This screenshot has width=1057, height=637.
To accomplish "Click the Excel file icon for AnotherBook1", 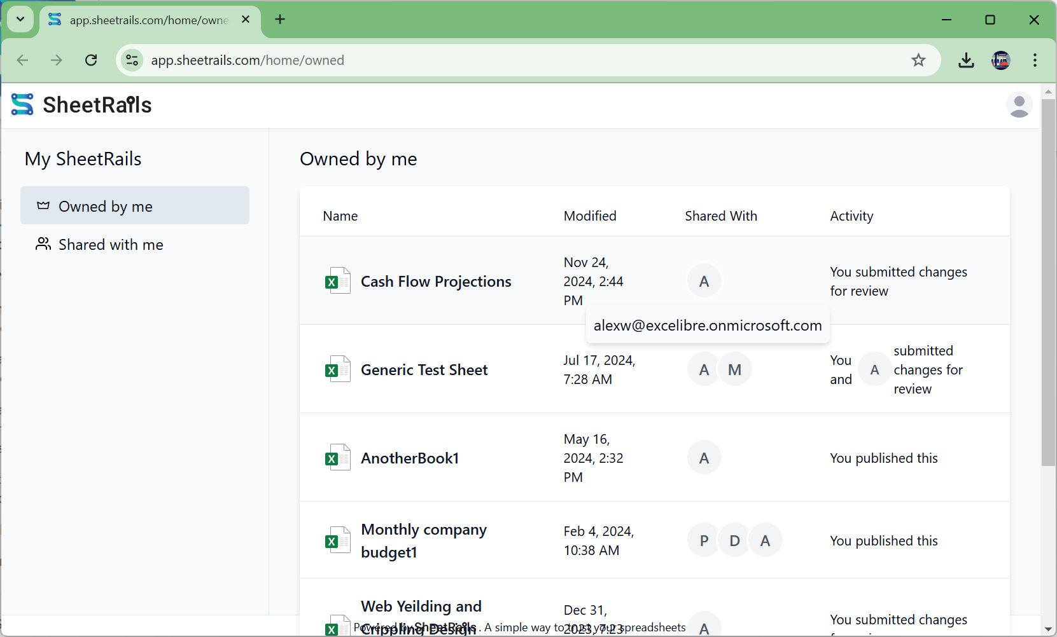I will (x=337, y=458).
